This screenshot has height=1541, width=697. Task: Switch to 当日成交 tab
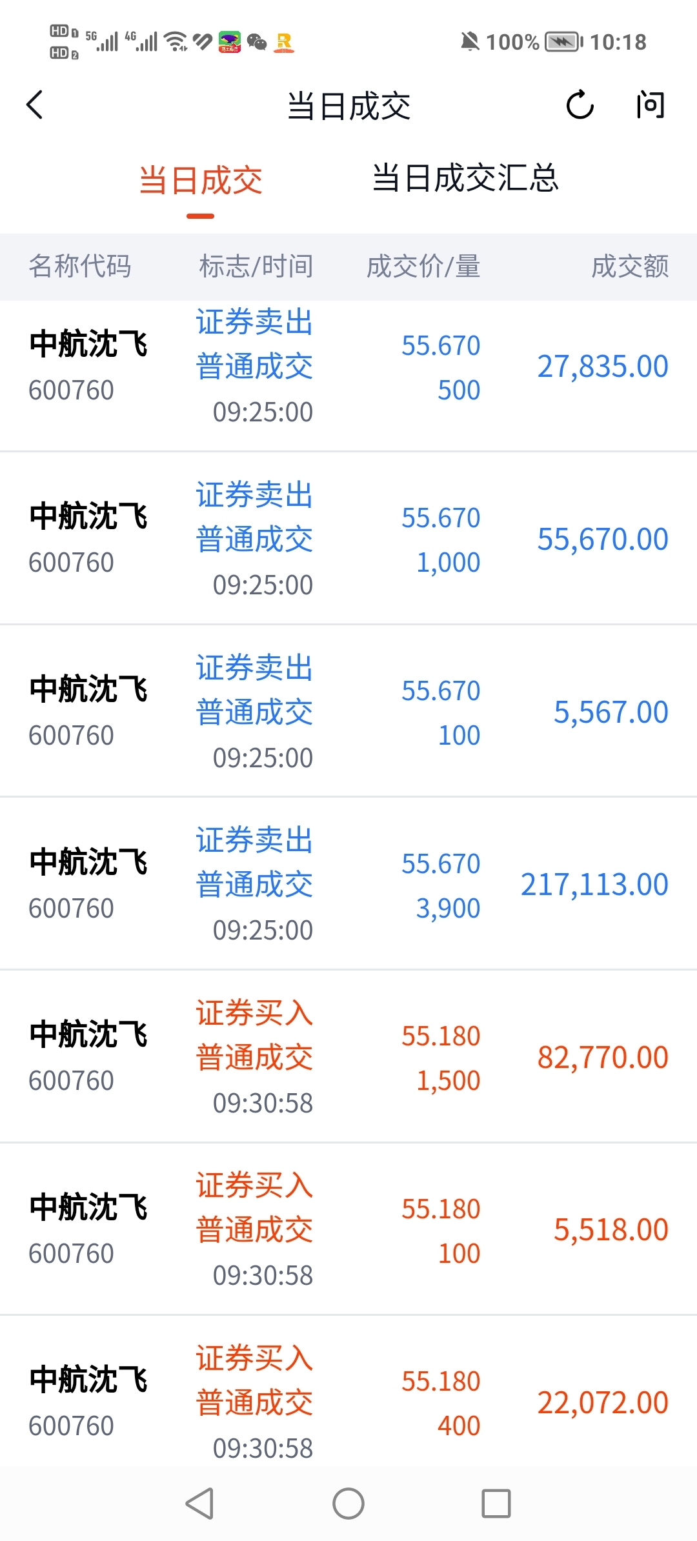click(201, 180)
